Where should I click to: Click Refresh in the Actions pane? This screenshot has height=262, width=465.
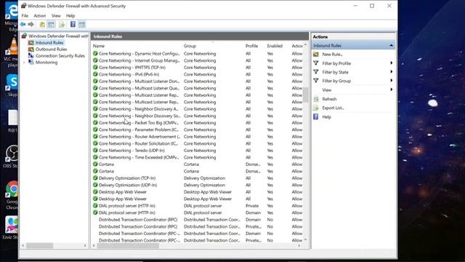click(x=329, y=99)
